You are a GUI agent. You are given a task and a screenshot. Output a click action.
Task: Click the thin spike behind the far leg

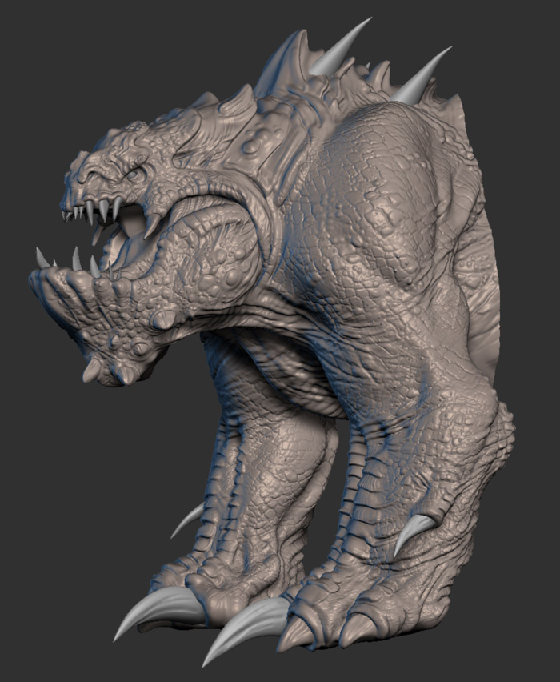pos(187,520)
